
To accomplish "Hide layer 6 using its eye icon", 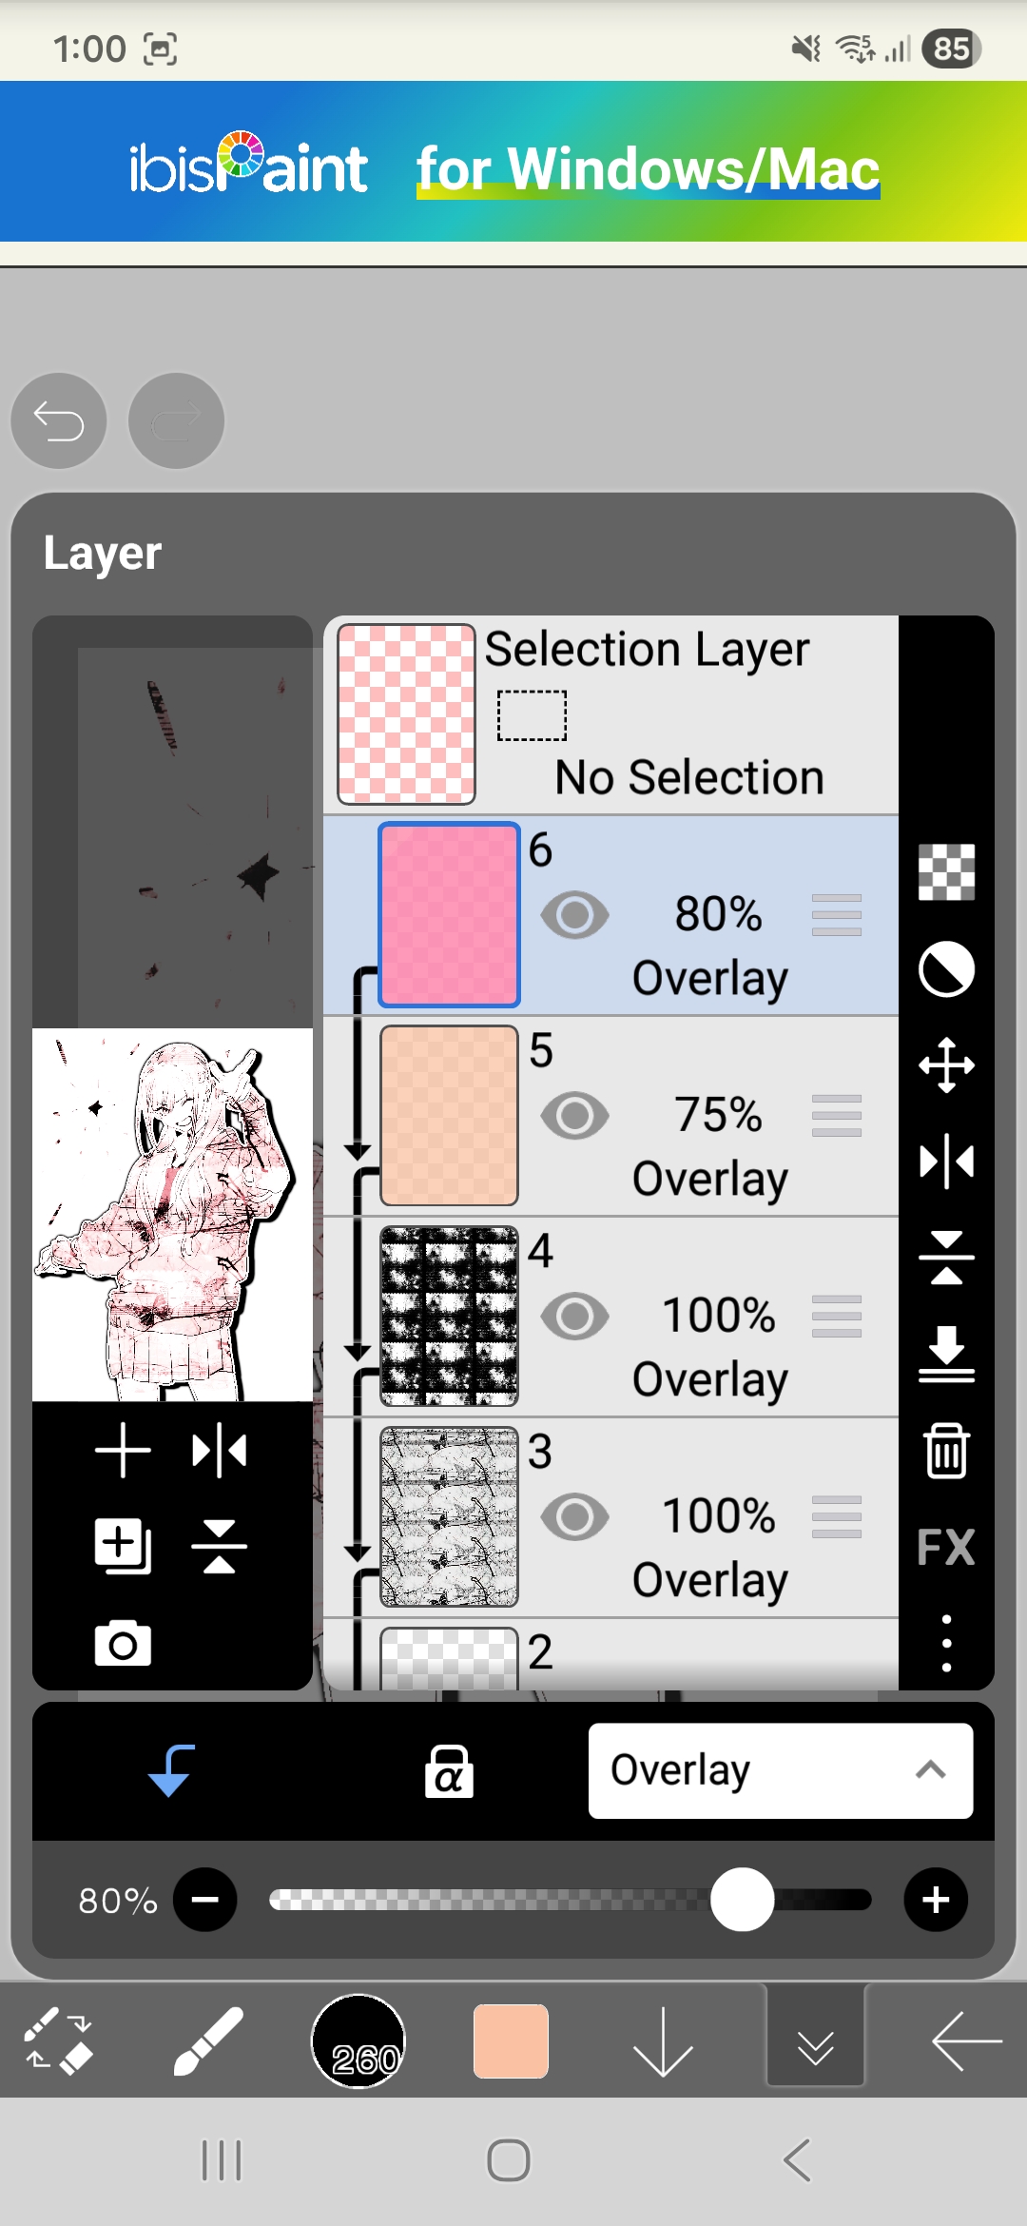I will (x=574, y=915).
